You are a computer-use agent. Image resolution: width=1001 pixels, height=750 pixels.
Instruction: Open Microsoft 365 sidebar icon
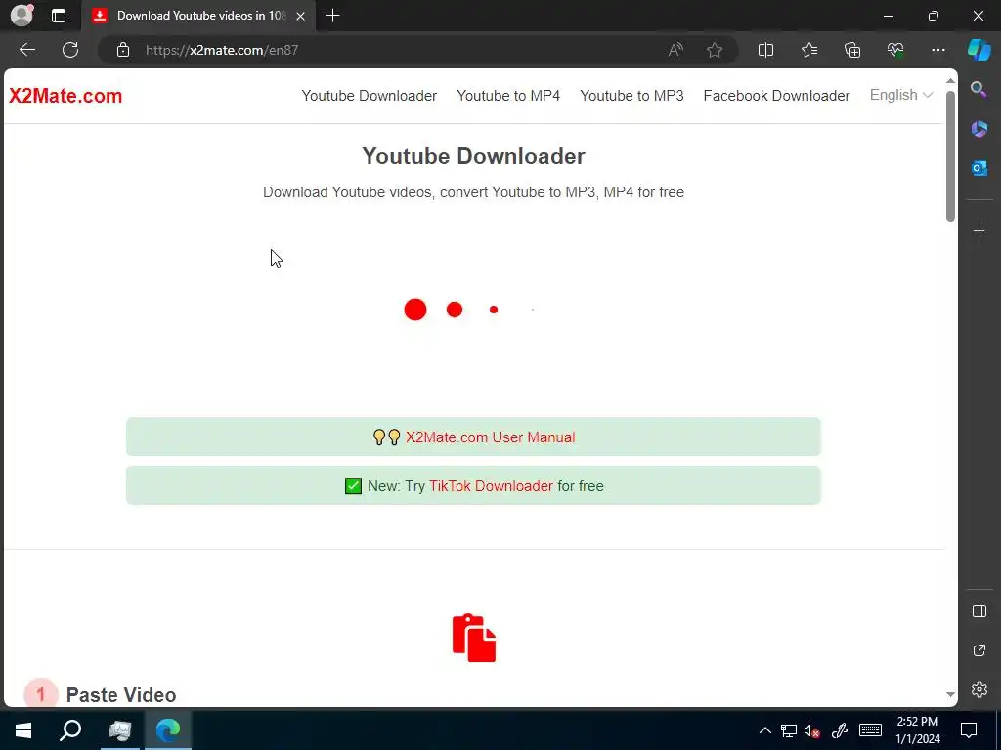pos(979,129)
